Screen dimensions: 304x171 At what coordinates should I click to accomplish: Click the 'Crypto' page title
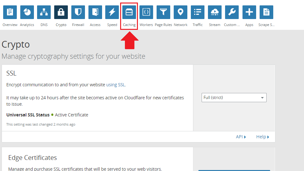pyautogui.click(x=16, y=44)
